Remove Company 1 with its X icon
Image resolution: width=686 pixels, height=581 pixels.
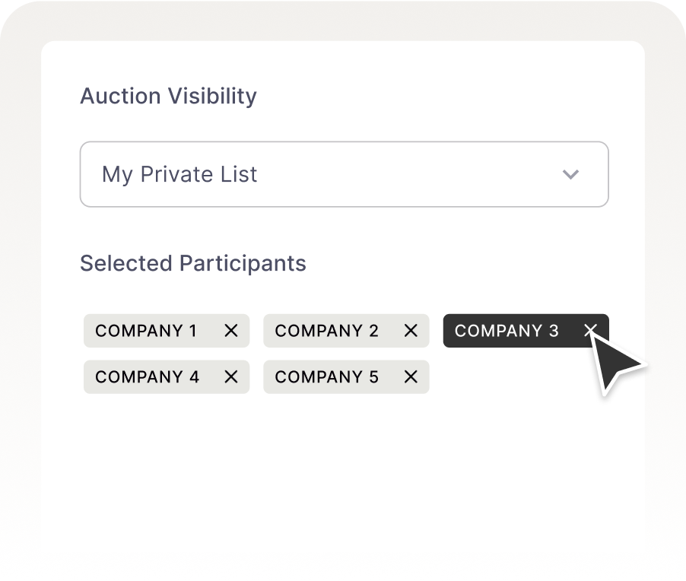coord(231,331)
